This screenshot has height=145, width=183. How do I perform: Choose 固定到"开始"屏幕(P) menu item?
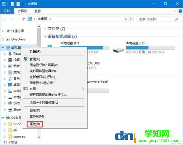pos(43,65)
